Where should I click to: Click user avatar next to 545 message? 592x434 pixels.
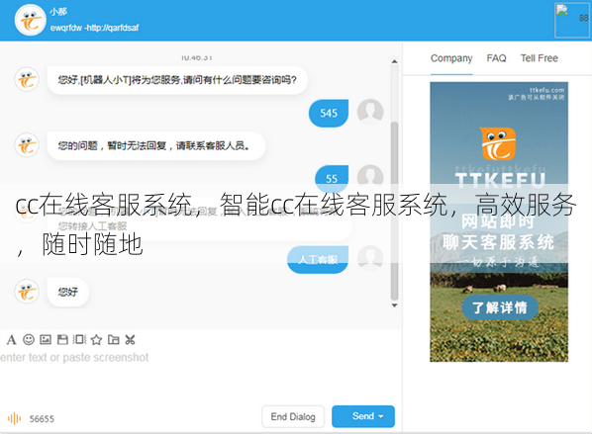[x=370, y=112]
